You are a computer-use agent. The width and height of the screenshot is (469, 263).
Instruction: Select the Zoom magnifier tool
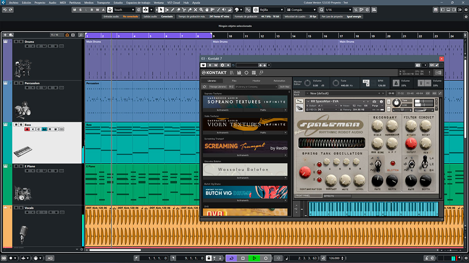pos(201,10)
